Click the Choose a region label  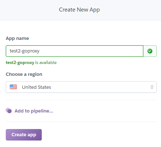point(24,74)
